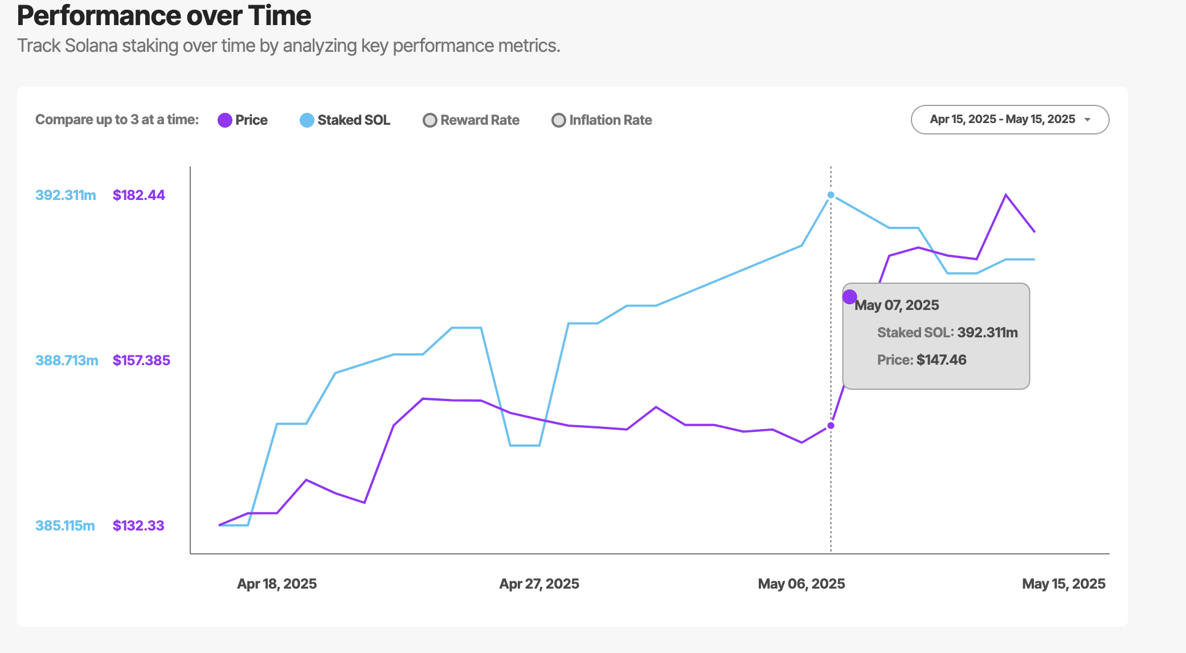Click the Inflation Rate label text
This screenshot has width=1186, height=653.
[x=611, y=120]
